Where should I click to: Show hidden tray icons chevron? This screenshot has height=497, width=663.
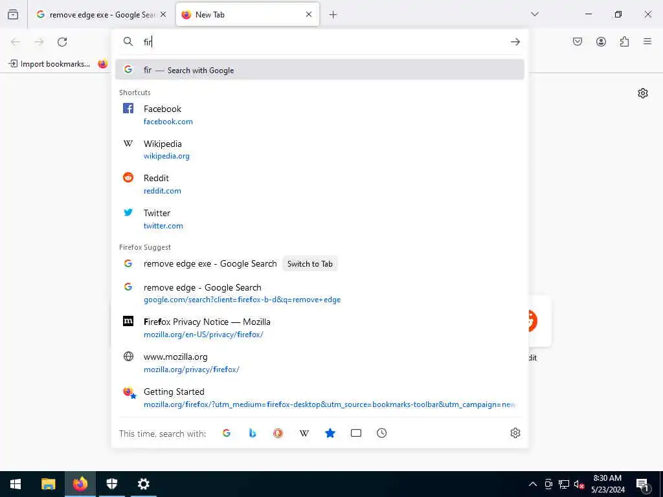click(x=533, y=484)
